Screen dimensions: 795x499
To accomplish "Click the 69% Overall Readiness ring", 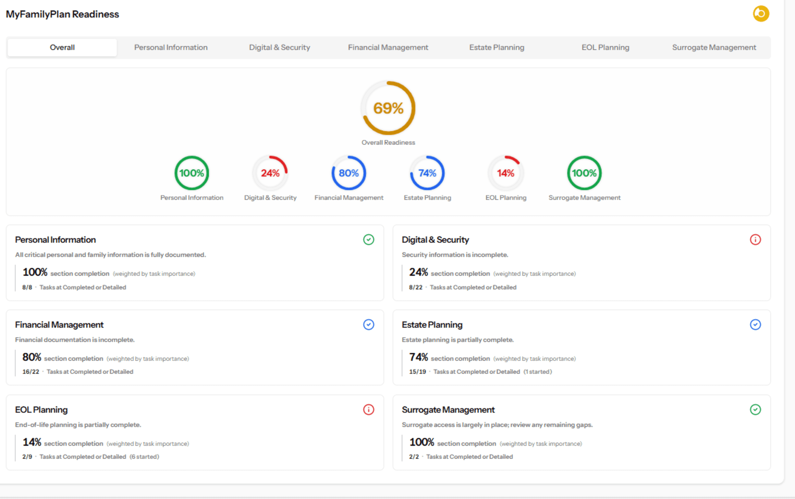I will [388, 108].
